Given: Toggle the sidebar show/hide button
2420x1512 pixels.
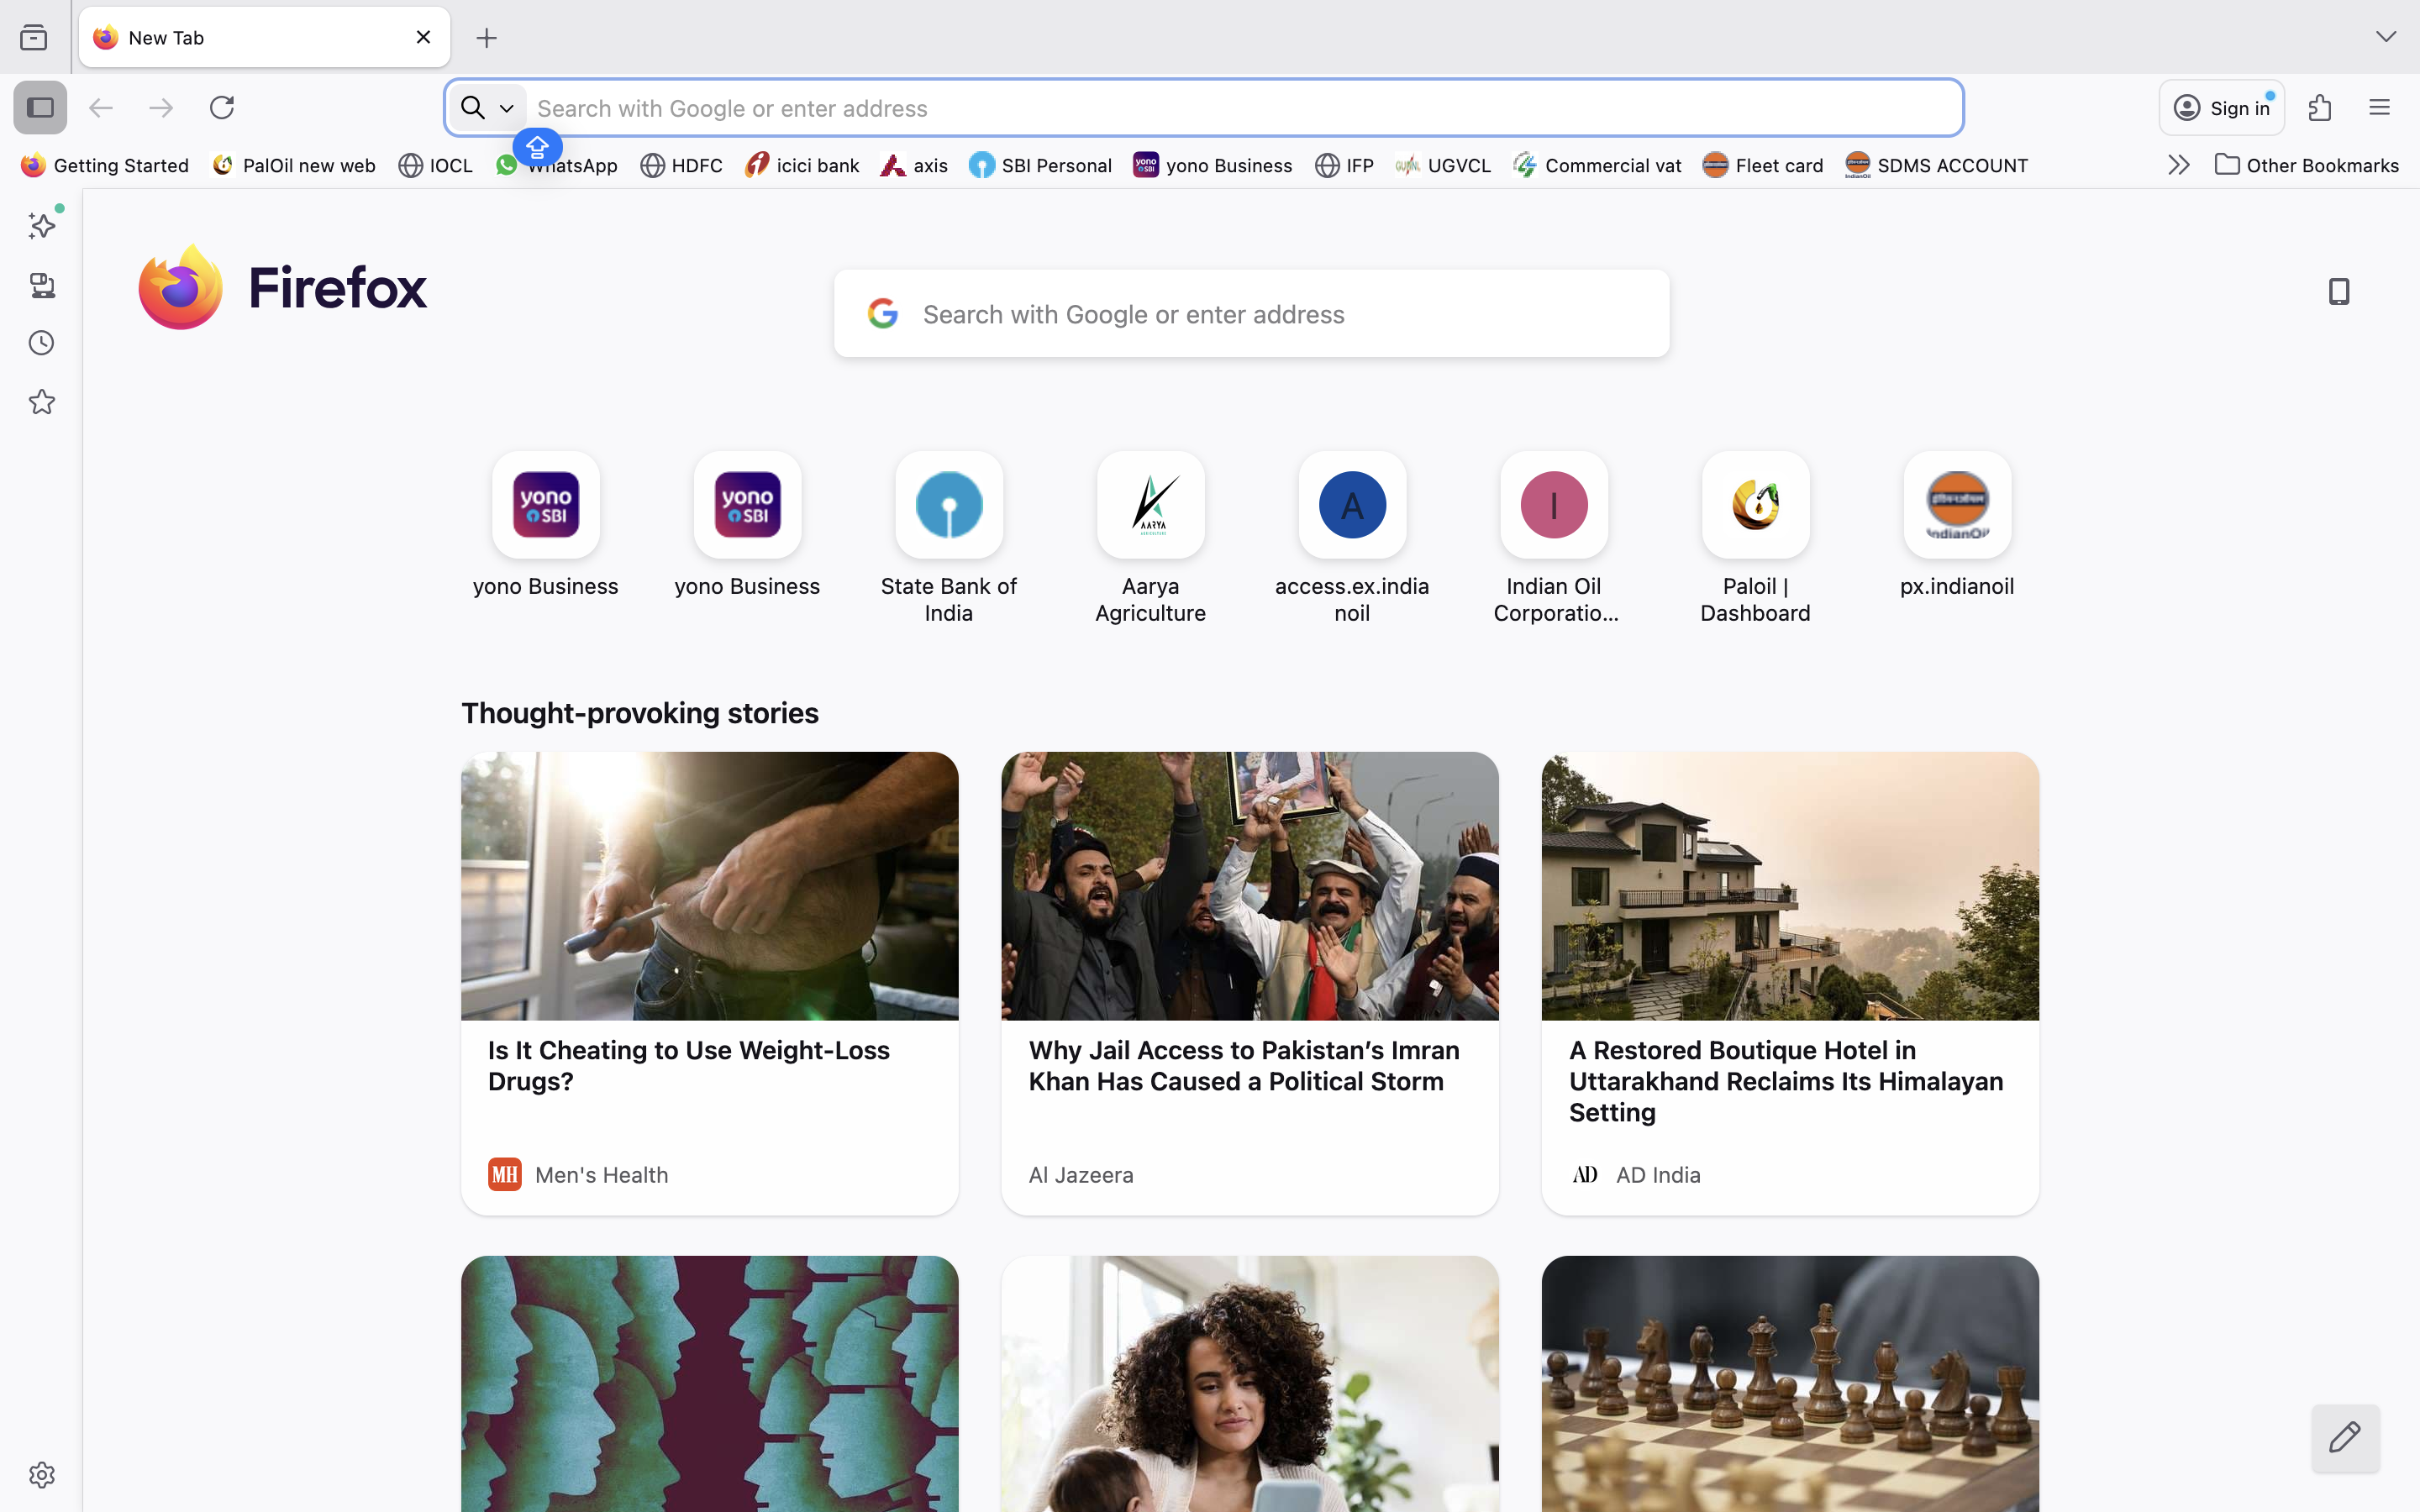Looking at the screenshot, I should tap(40, 107).
